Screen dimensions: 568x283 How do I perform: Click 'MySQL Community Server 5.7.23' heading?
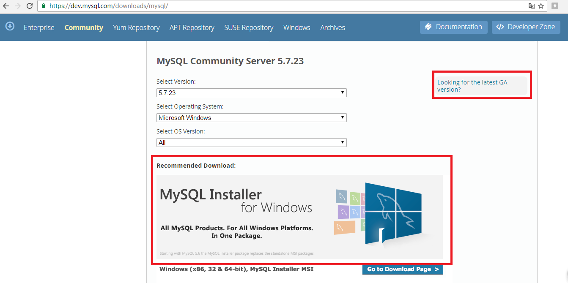pos(230,61)
